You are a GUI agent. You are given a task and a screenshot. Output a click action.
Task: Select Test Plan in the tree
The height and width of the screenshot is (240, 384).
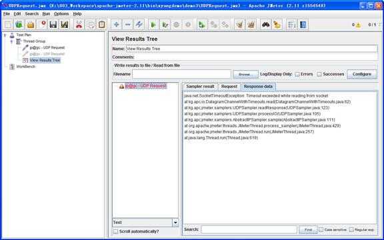click(x=24, y=35)
